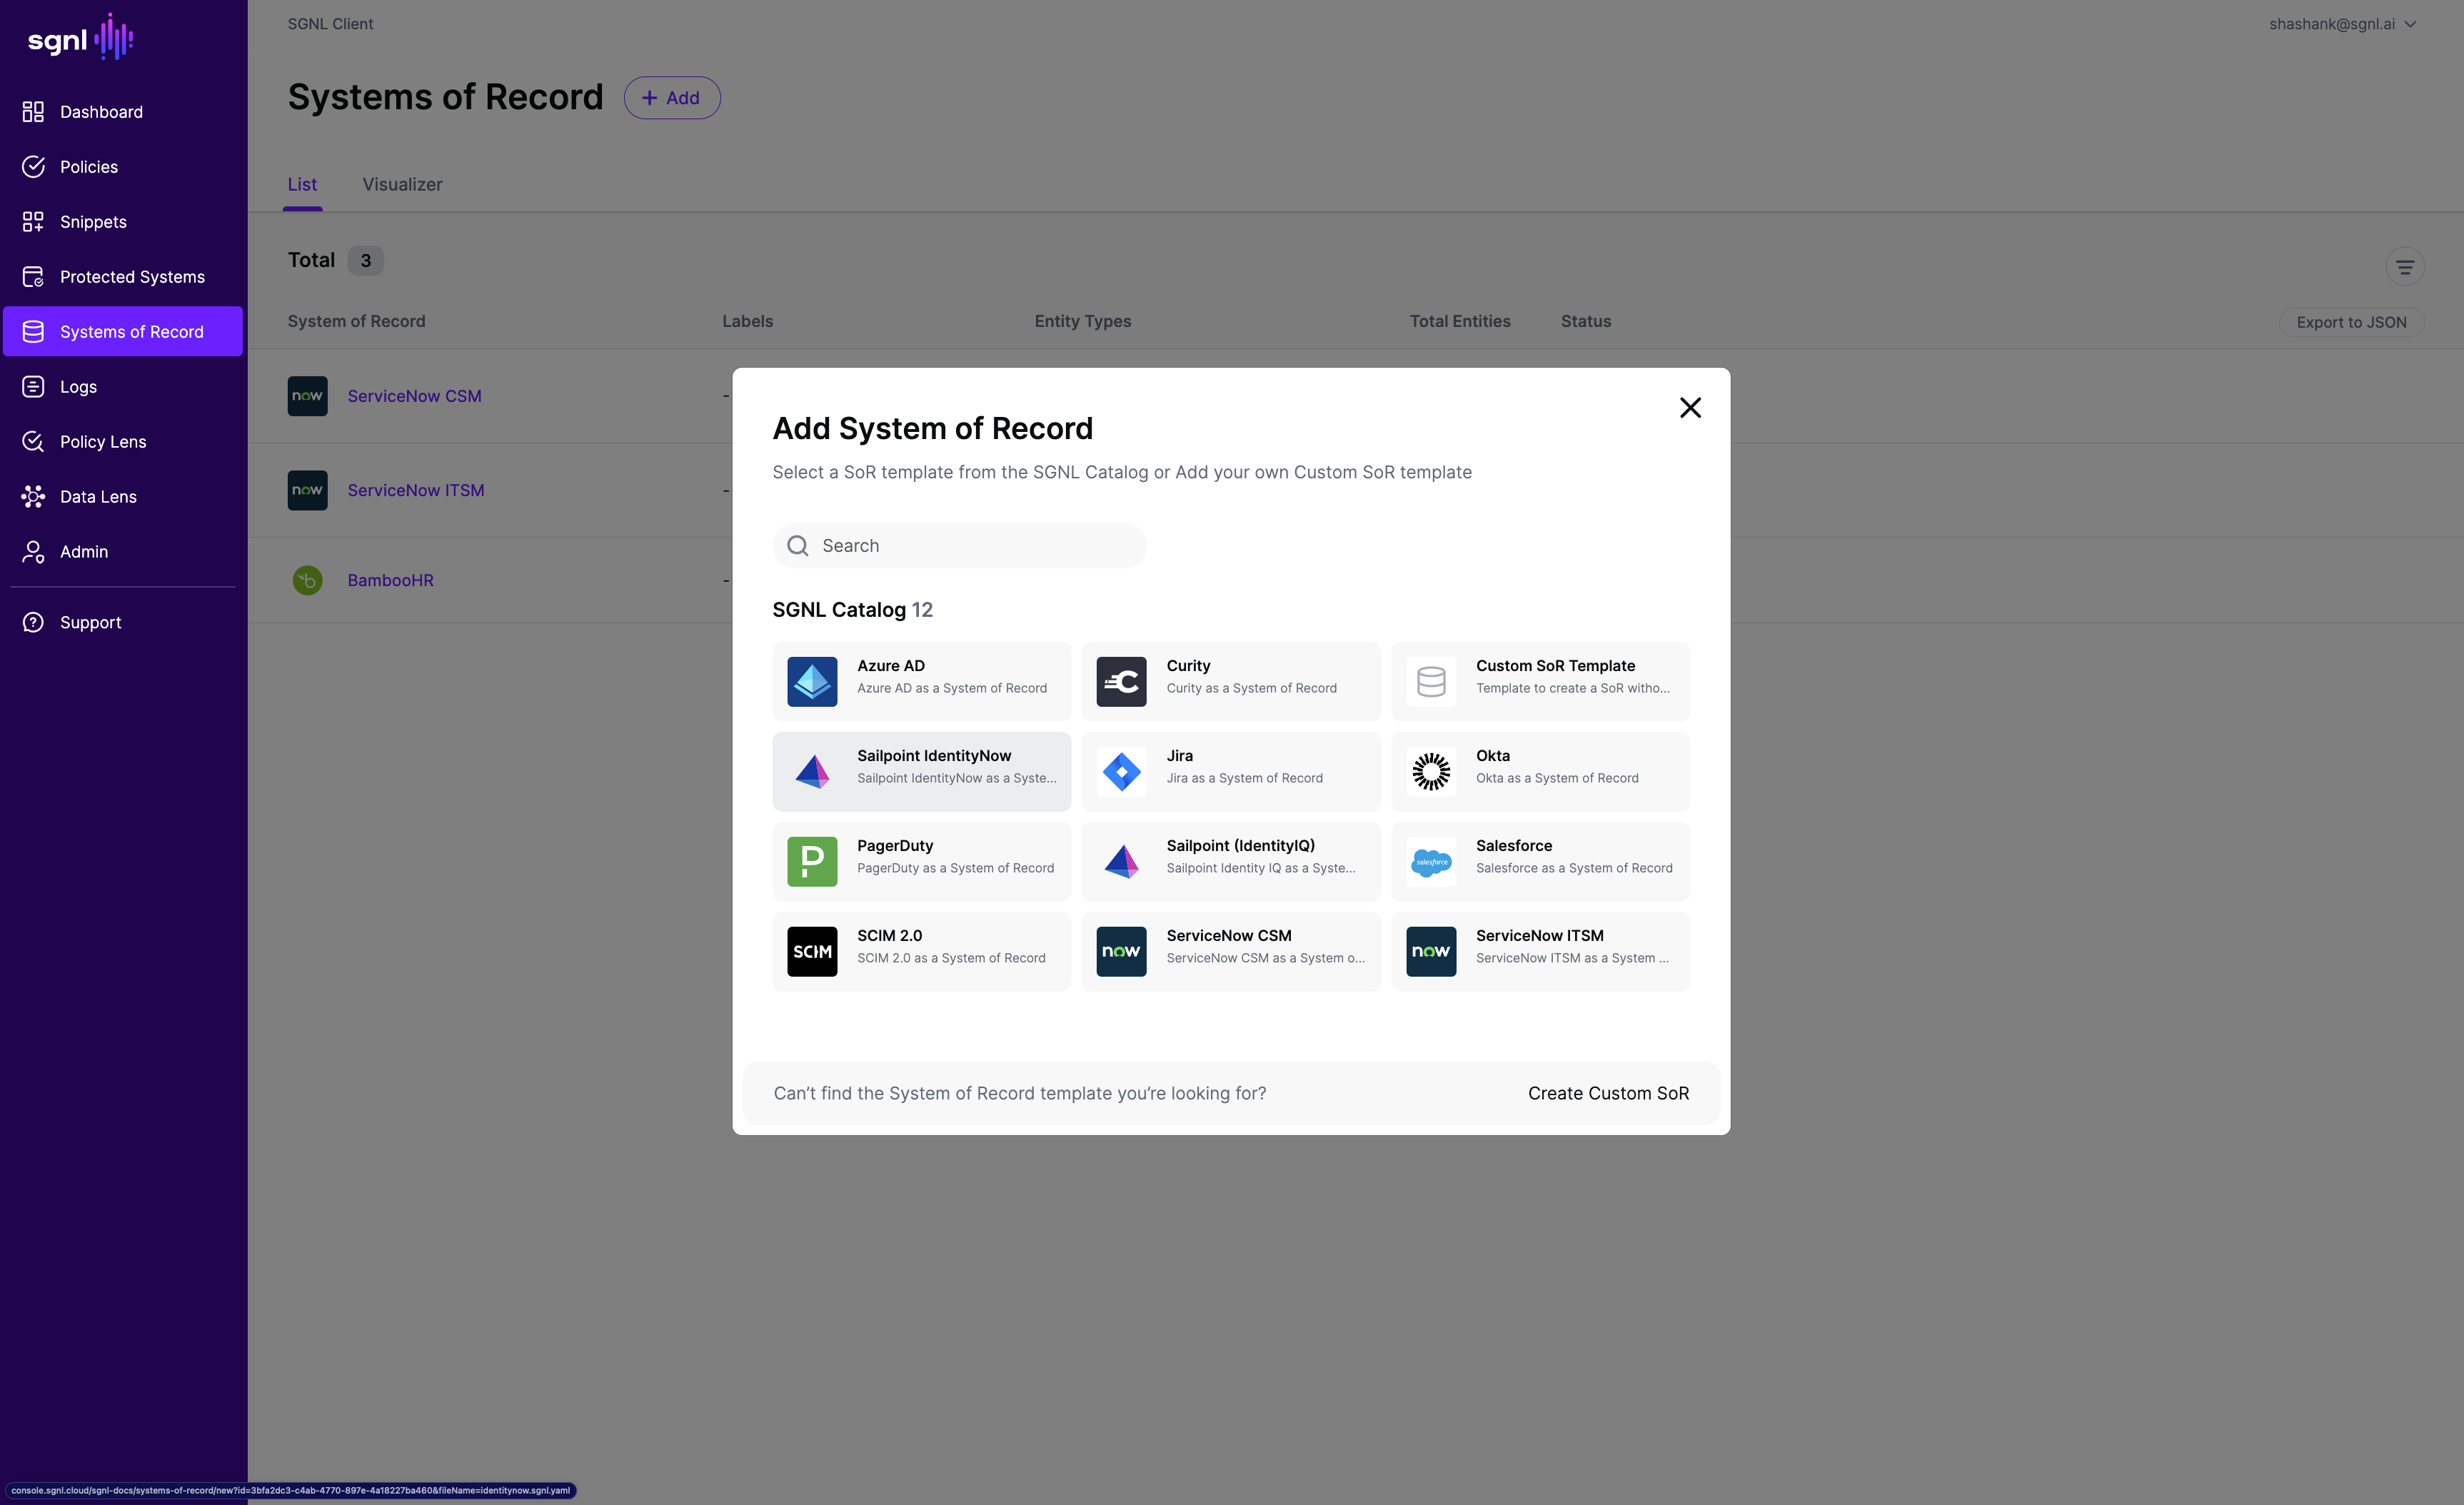The image size is (2464, 1505).
Task: Select the Sailpoint (IdentityIQ) logo icon
Action: (1121, 862)
